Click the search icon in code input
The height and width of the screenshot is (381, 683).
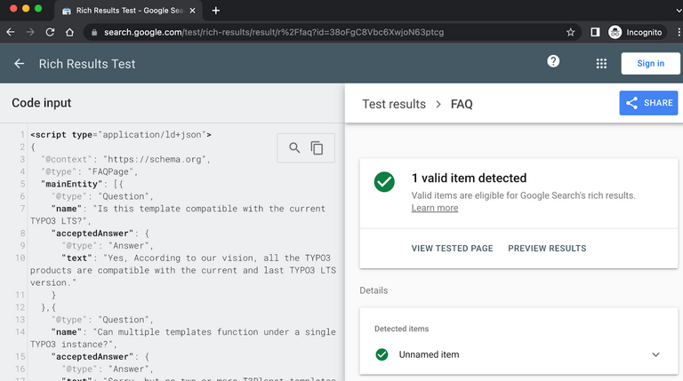(x=294, y=148)
